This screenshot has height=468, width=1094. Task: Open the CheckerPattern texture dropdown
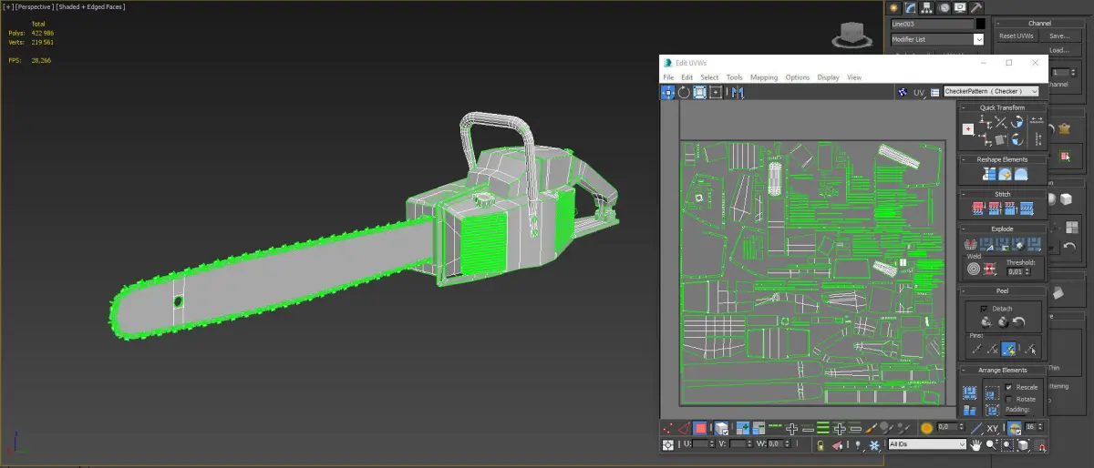(991, 92)
